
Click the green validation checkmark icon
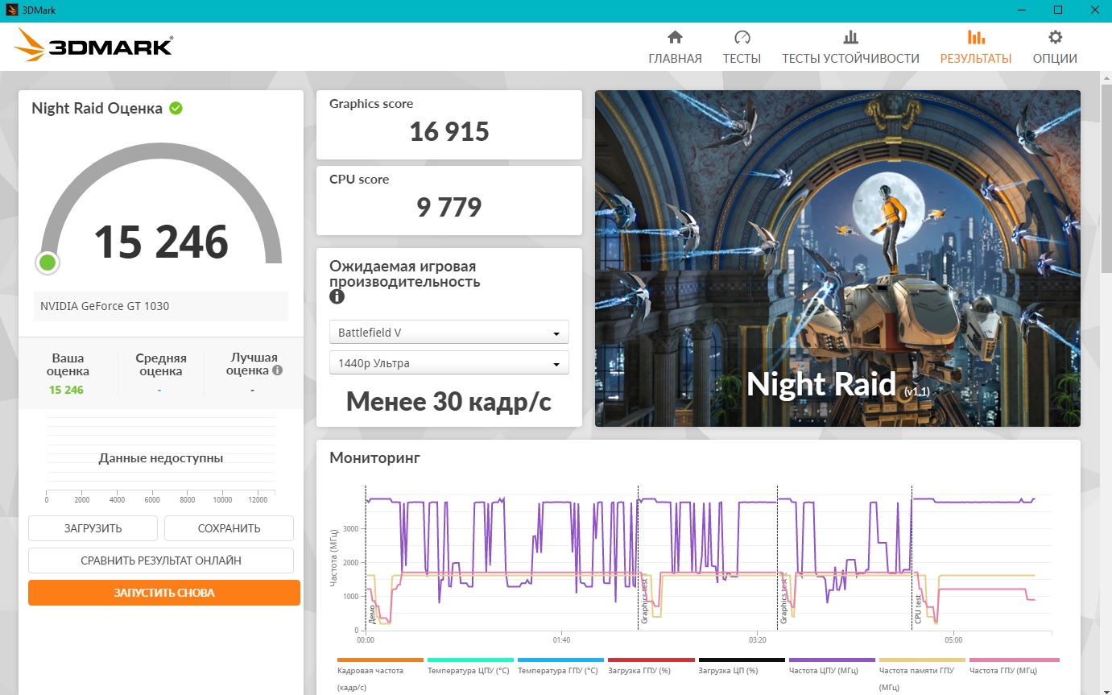click(176, 108)
